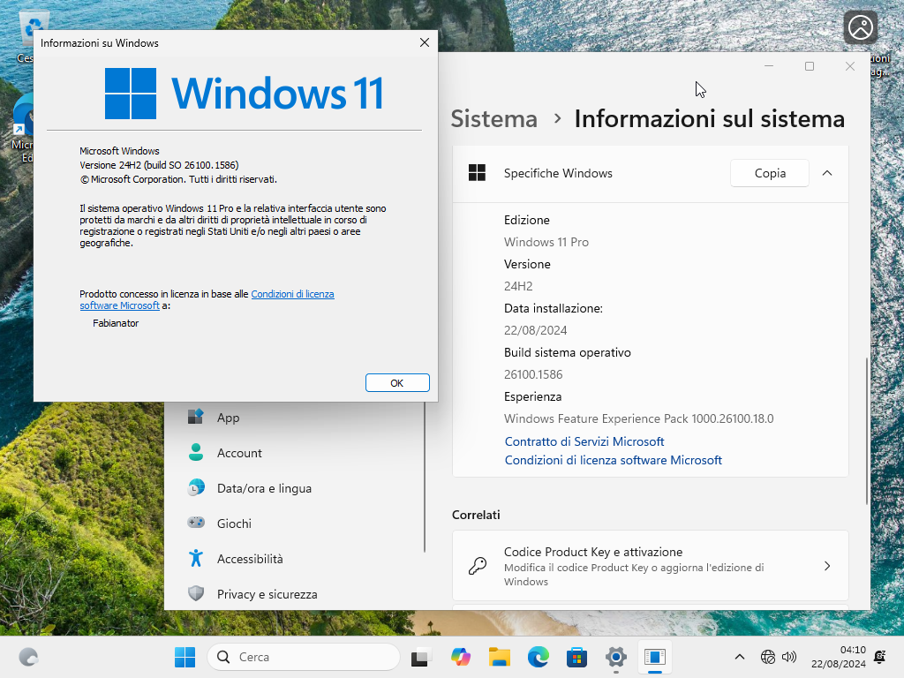Maximize the Settings window

click(809, 66)
